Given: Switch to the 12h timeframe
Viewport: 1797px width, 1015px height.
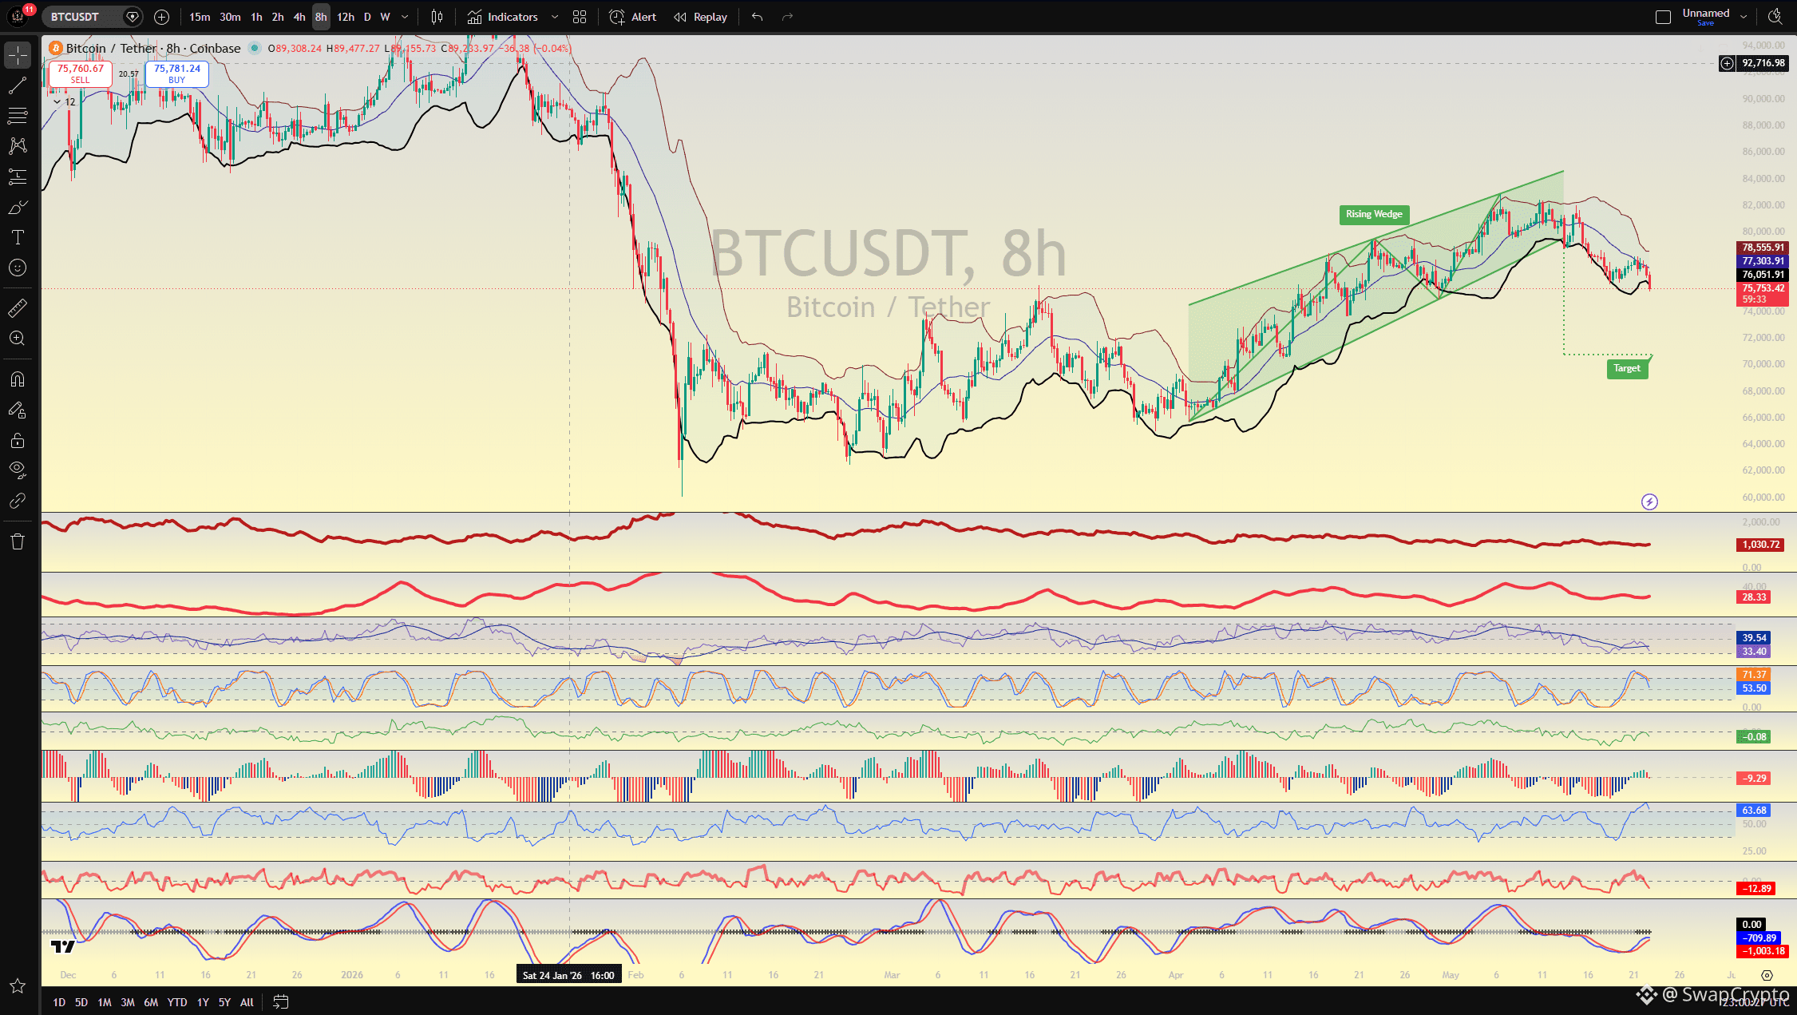Looking at the screenshot, I should click(x=346, y=17).
